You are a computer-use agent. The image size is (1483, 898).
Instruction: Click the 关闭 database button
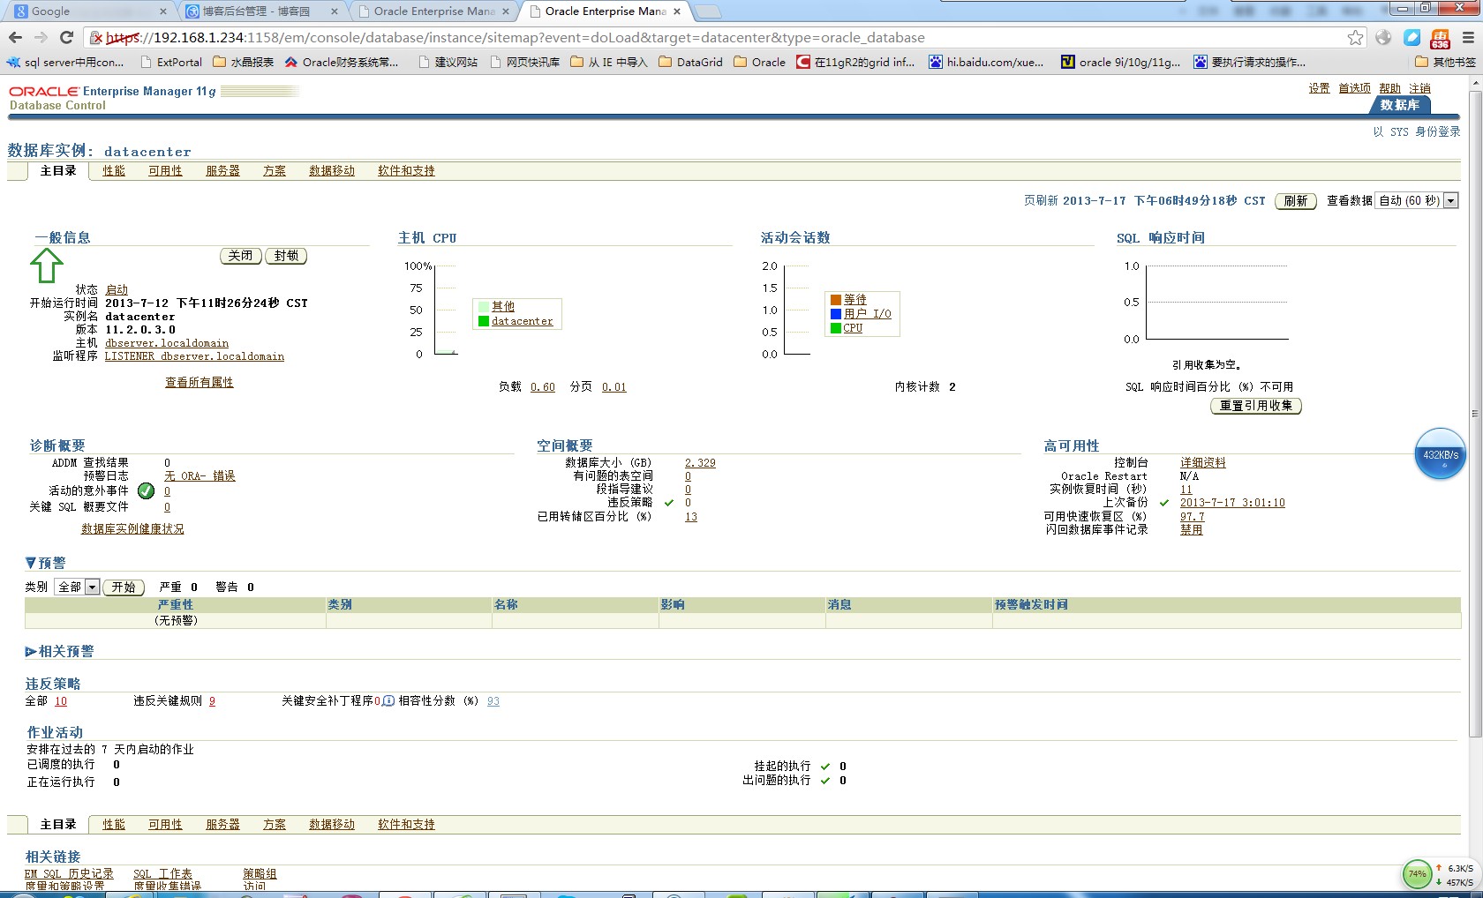click(240, 256)
